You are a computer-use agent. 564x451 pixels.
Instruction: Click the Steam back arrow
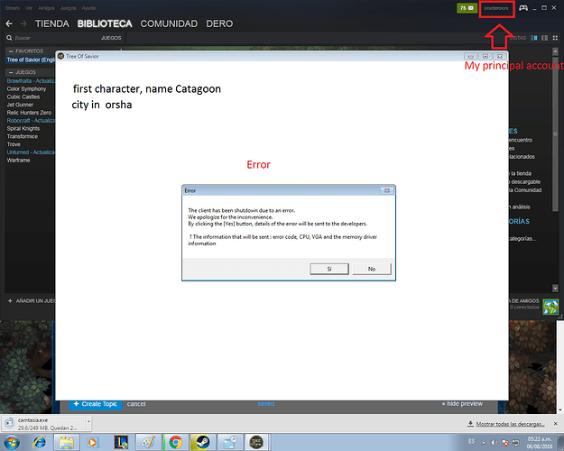coord(10,23)
